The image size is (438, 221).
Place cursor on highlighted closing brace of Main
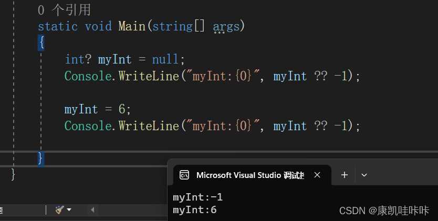(x=41, y=158)
